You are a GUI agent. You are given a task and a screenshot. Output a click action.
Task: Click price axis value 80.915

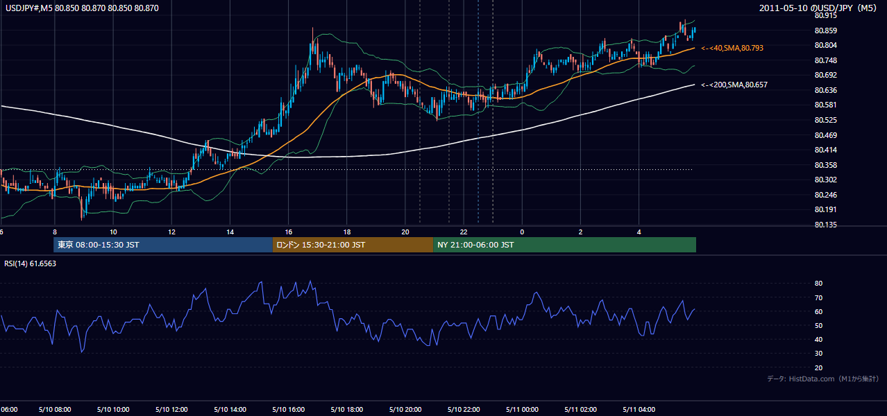point(826,15)
